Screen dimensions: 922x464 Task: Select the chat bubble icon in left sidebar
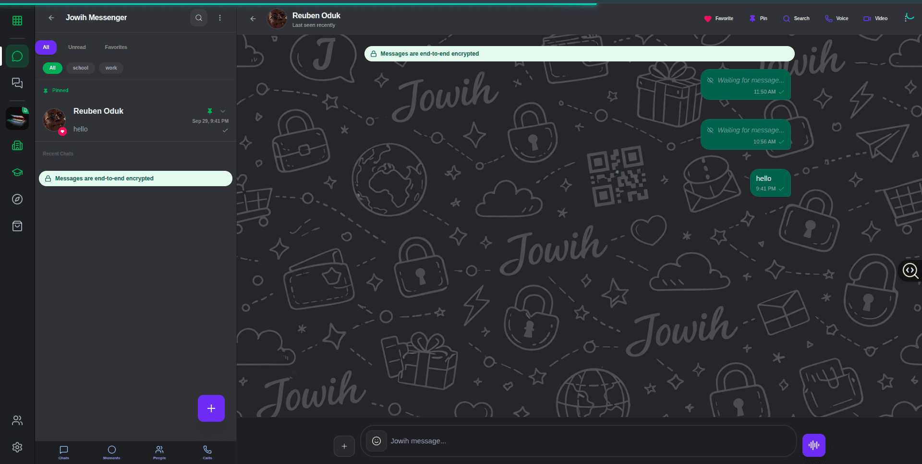pos(17,56)
